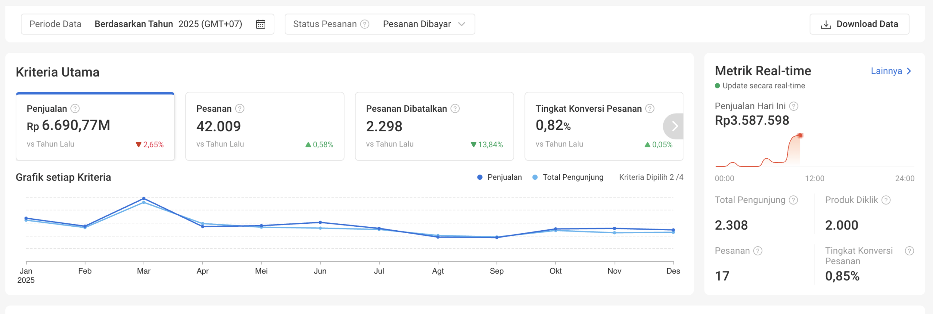Click help icon beside Penjualan card title

(x=75, y=108)
